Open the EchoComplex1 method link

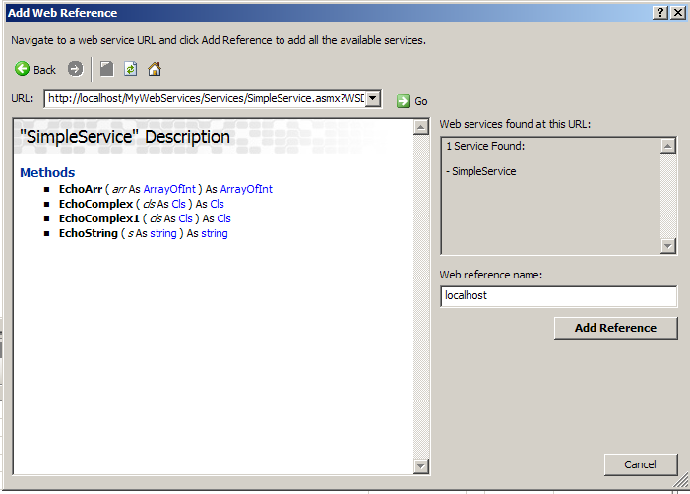[x=99, y=218]
